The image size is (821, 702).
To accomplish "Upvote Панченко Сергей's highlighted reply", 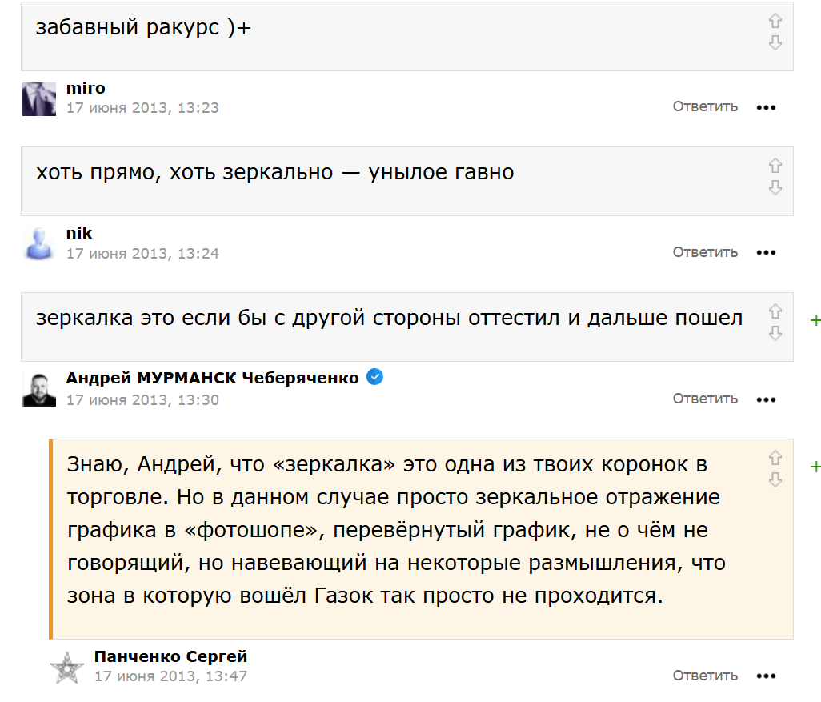I will coord(775,458).
